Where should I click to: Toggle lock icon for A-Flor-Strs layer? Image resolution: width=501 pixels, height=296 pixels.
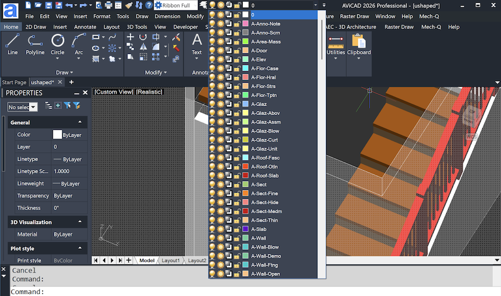tap(237, 86)
